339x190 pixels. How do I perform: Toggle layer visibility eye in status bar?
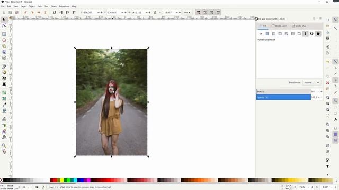[x=37, y=187]
